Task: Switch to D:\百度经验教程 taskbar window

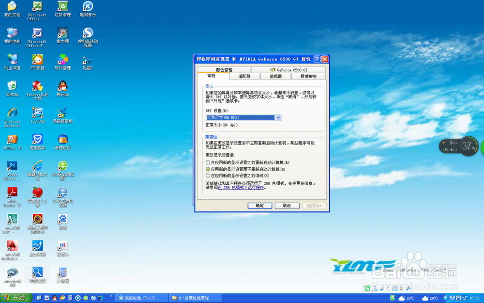Action: click(196, 298)
